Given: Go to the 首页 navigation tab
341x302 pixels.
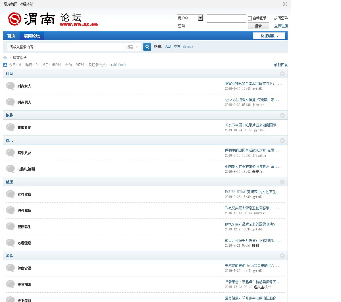Looking at the screenshot, I should coord(11,36).
